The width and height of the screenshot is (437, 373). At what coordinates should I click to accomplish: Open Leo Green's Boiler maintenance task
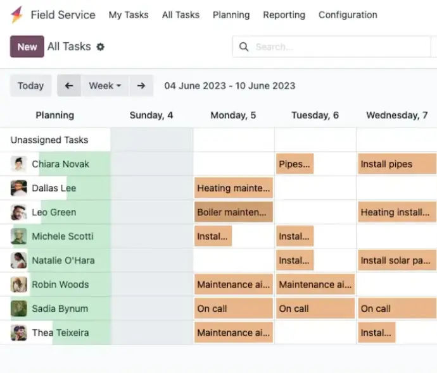pyautogui.click(x=234, y=212)
